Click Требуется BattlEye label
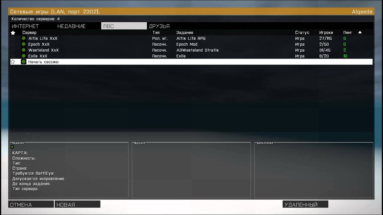Viewport: 383px width, 215px height. point(33,173)
